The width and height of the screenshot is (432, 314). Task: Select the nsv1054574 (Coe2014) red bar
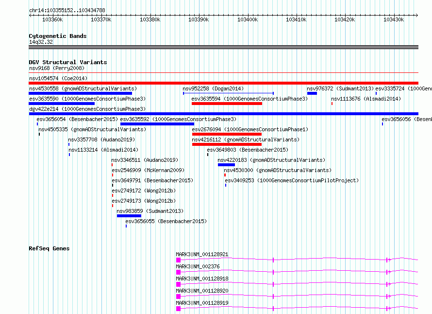[x=223, y=83]
